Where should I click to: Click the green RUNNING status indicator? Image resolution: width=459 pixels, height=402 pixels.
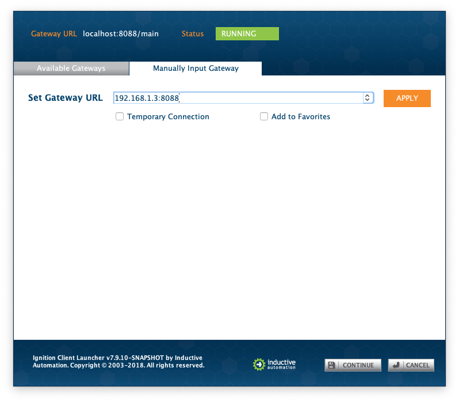(x=247, y=34)
